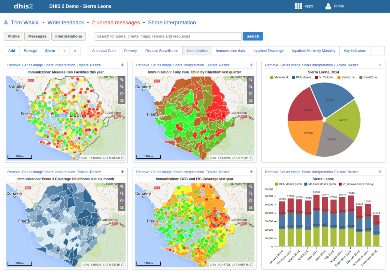Image resolution: width=390 pixels, height=273 pixels.
Task: Grab move handle on Sierra Leone bar chart panel
Action: 380,172
